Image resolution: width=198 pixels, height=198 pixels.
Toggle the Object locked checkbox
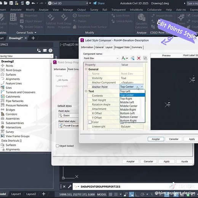tap(57, 146)
